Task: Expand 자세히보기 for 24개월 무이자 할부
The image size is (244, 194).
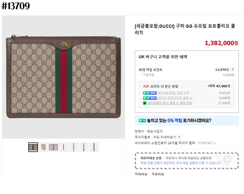Action: click(207, 143)
